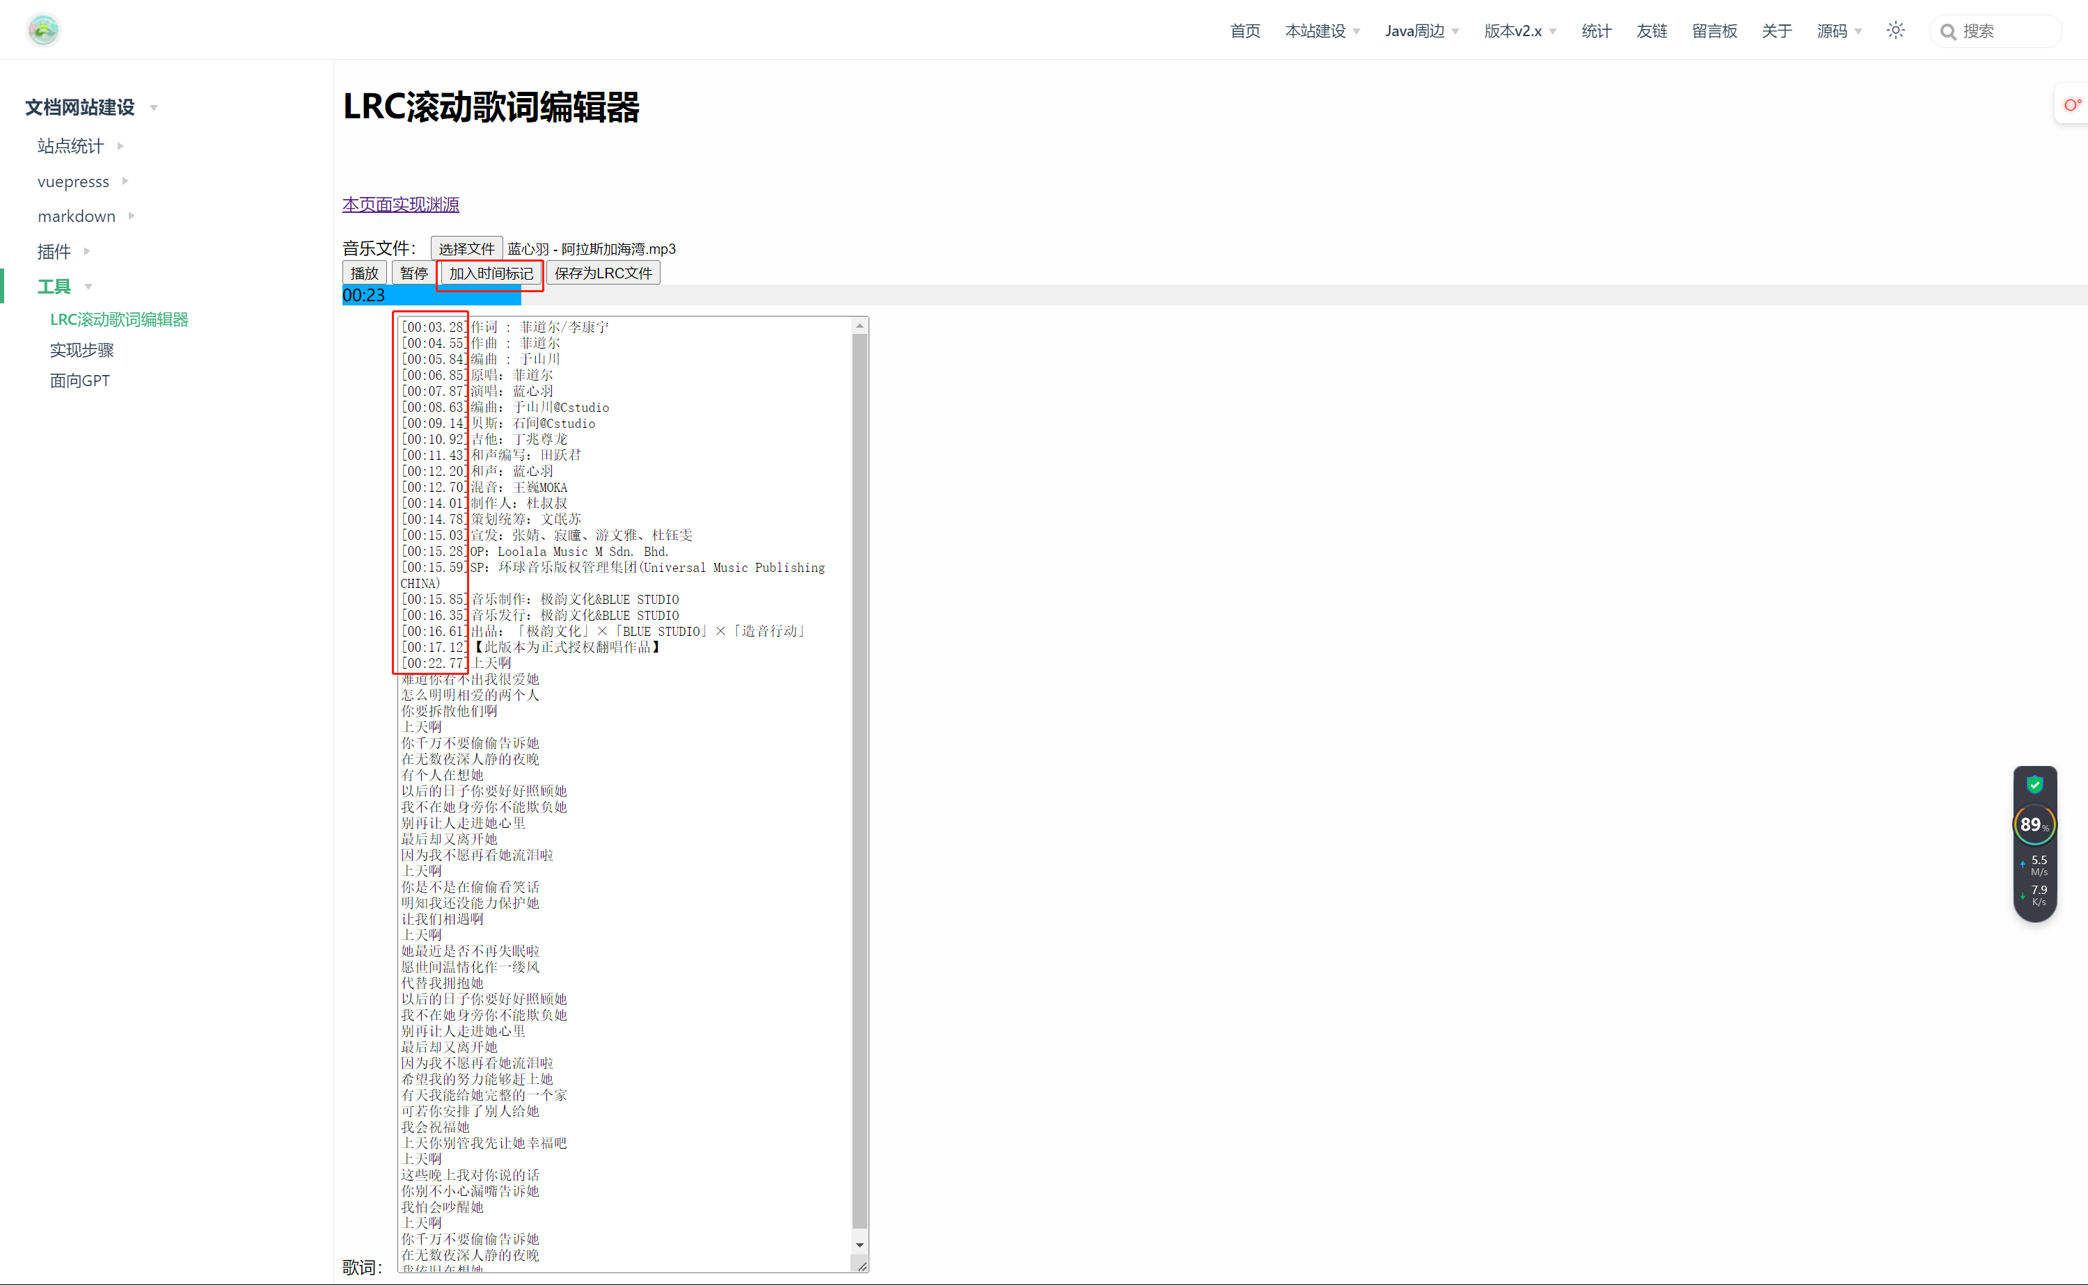This screenshot has width=2088, height=1285.
Task: Go to 首页 in the navbar
Action: (x=1244, y=31)
